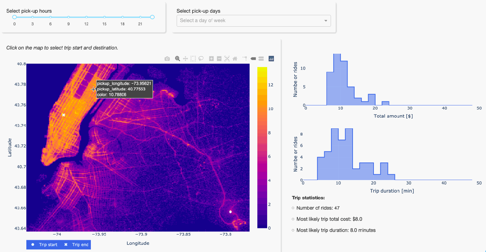Click the map hover tooltip showing pickup_longitude
The width and height of the screenshot is (486, 252).
(x=125, y=89)
